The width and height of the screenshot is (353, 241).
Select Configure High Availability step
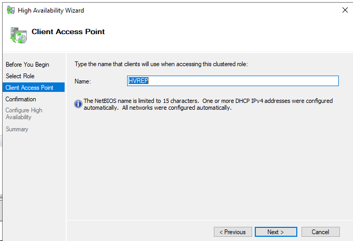24,113
